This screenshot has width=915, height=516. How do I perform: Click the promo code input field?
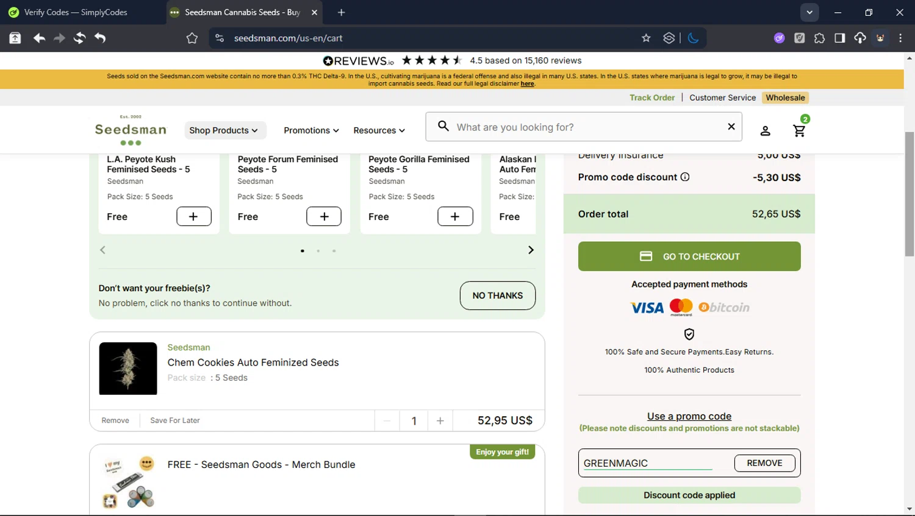(647, 463)
